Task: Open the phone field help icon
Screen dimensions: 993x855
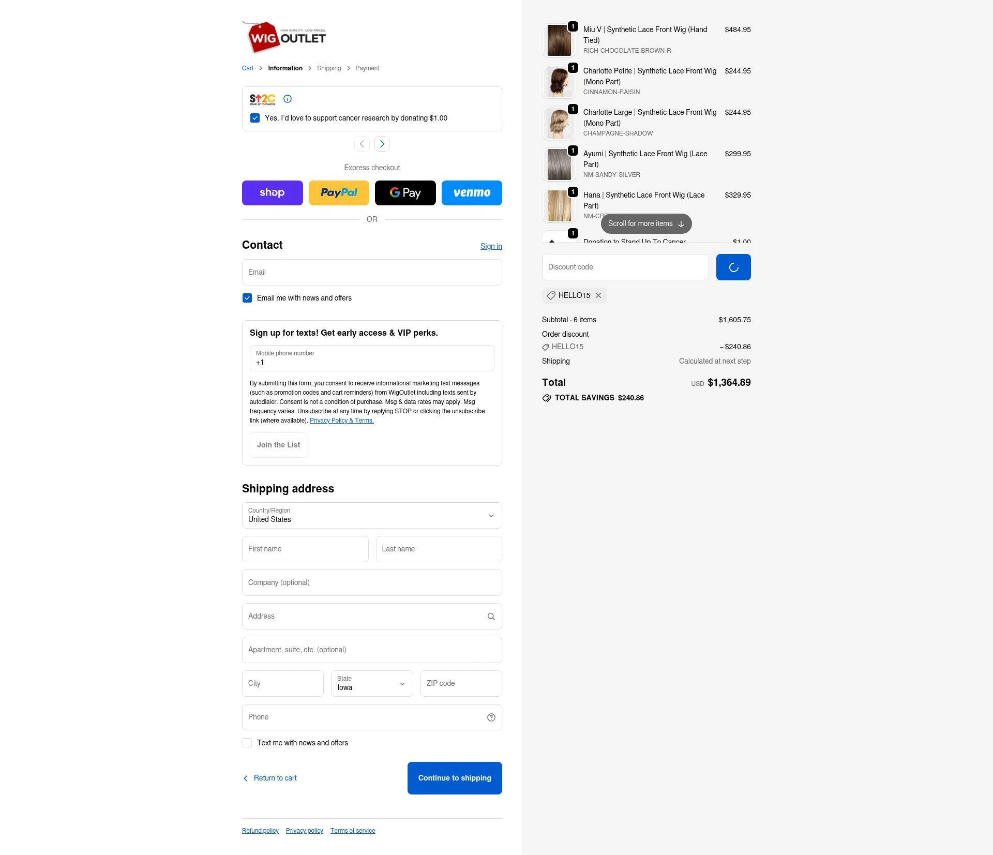Action: point(491,717)
